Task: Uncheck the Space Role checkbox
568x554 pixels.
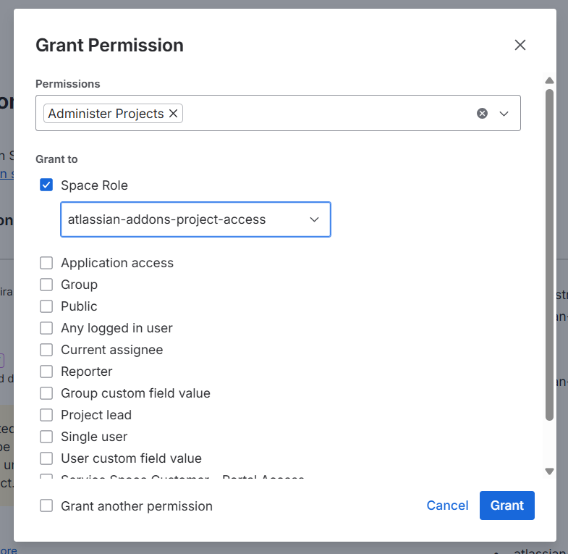Action: pos(46,185)
